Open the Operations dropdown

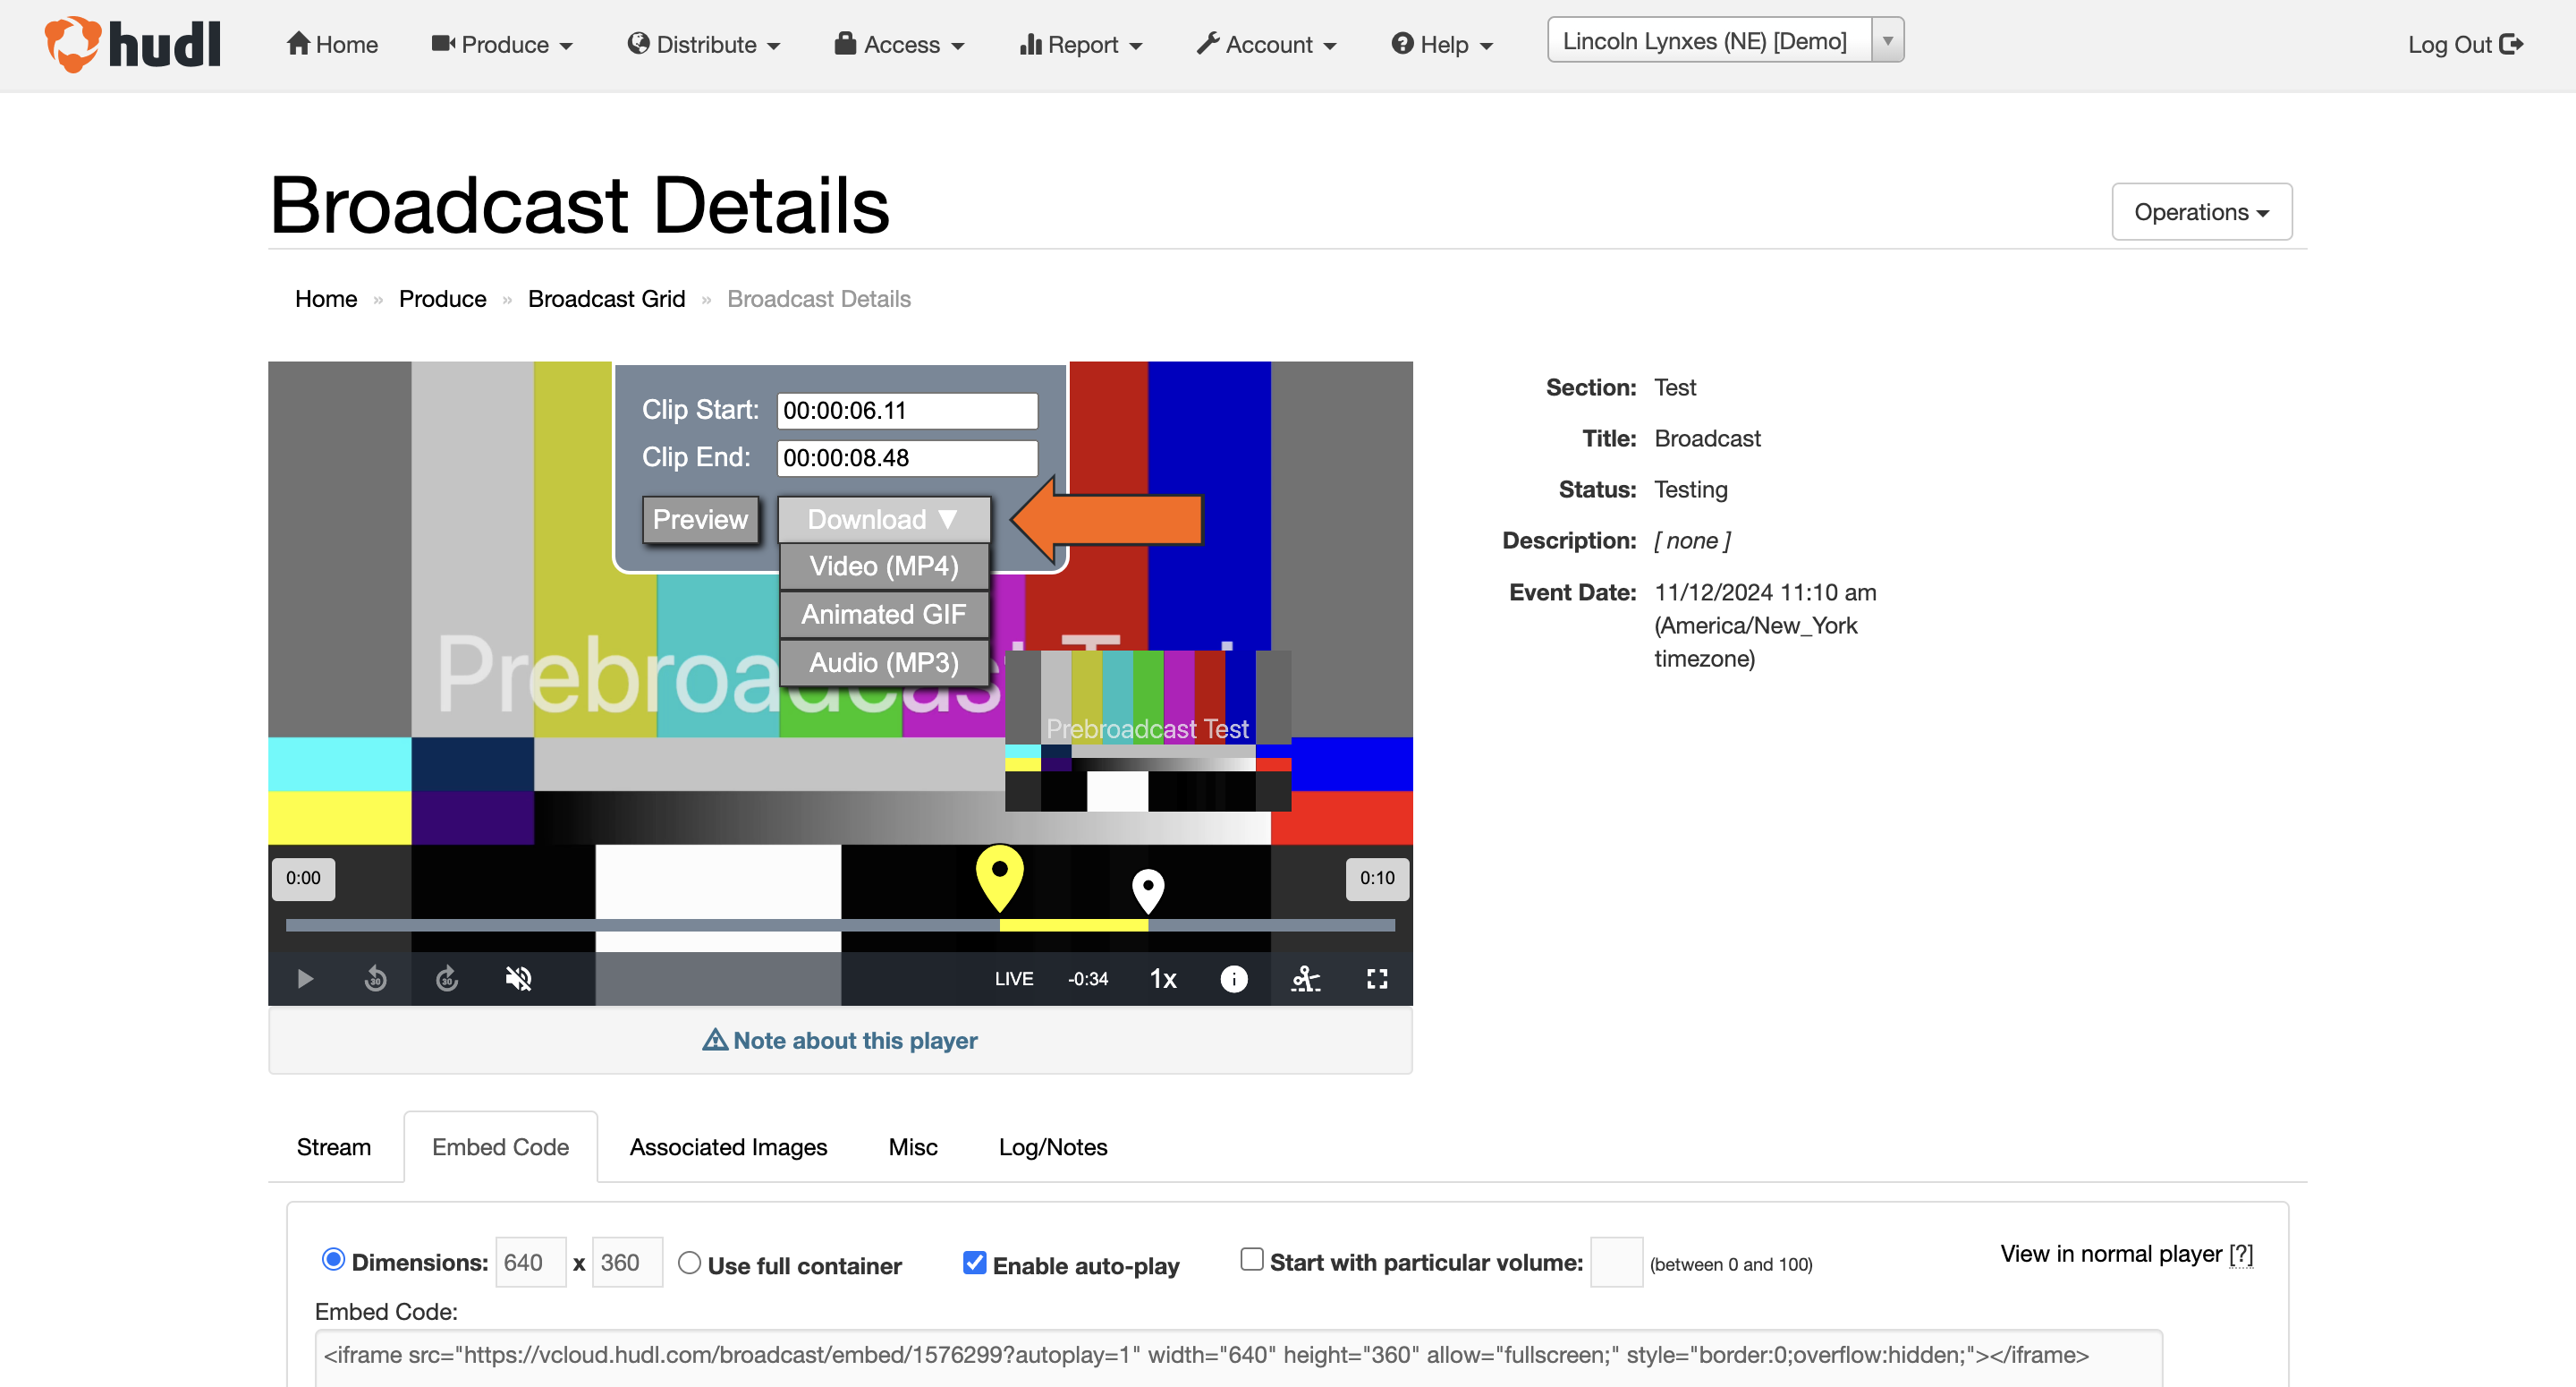point(2201,211)
